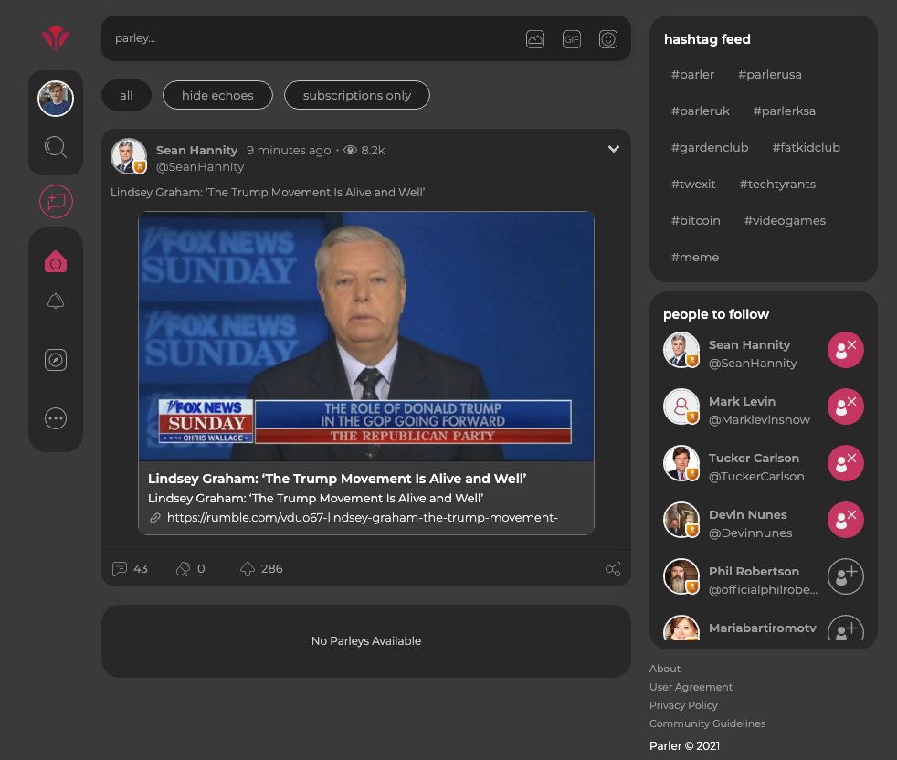Viewport: 897px width, 760px height.
Task: Follow Mariabartiromotv
Action: point(846,628)
